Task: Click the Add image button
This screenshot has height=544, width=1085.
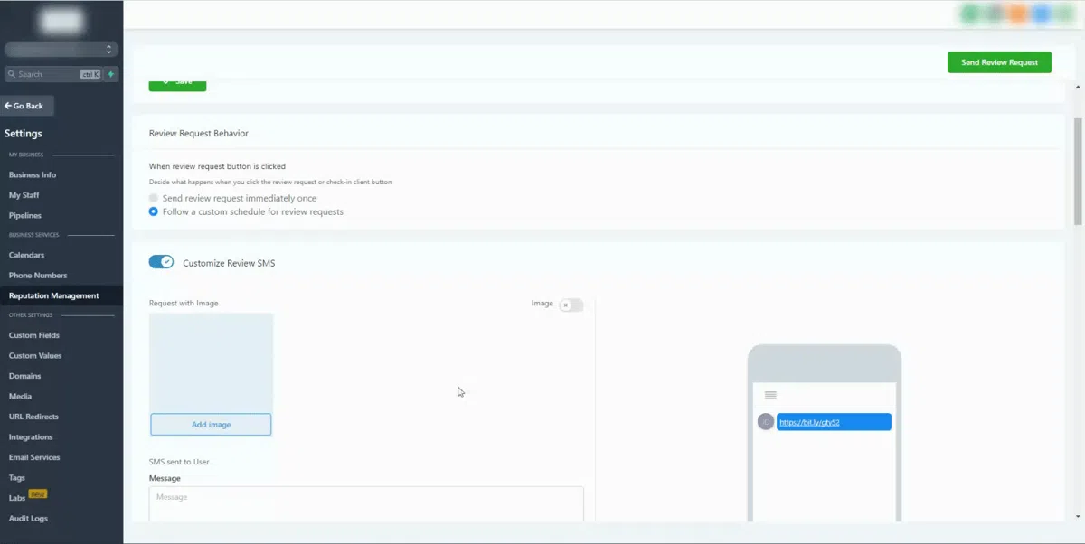Action: point(211,425)
